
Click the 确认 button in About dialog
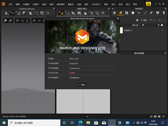[82, 85]
